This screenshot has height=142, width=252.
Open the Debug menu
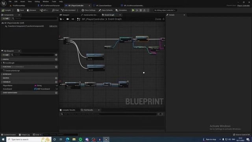tap(37, 2)
